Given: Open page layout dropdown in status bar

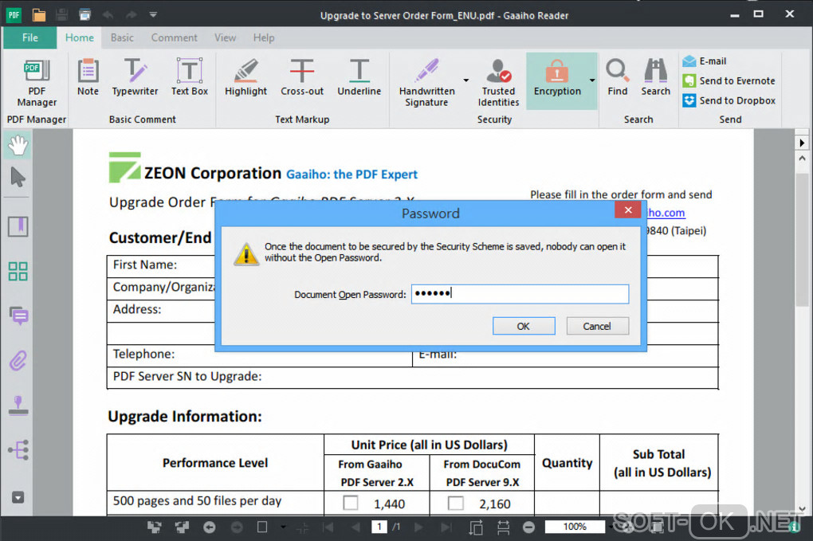Looking at the screenshot, I should pos(283,527).
